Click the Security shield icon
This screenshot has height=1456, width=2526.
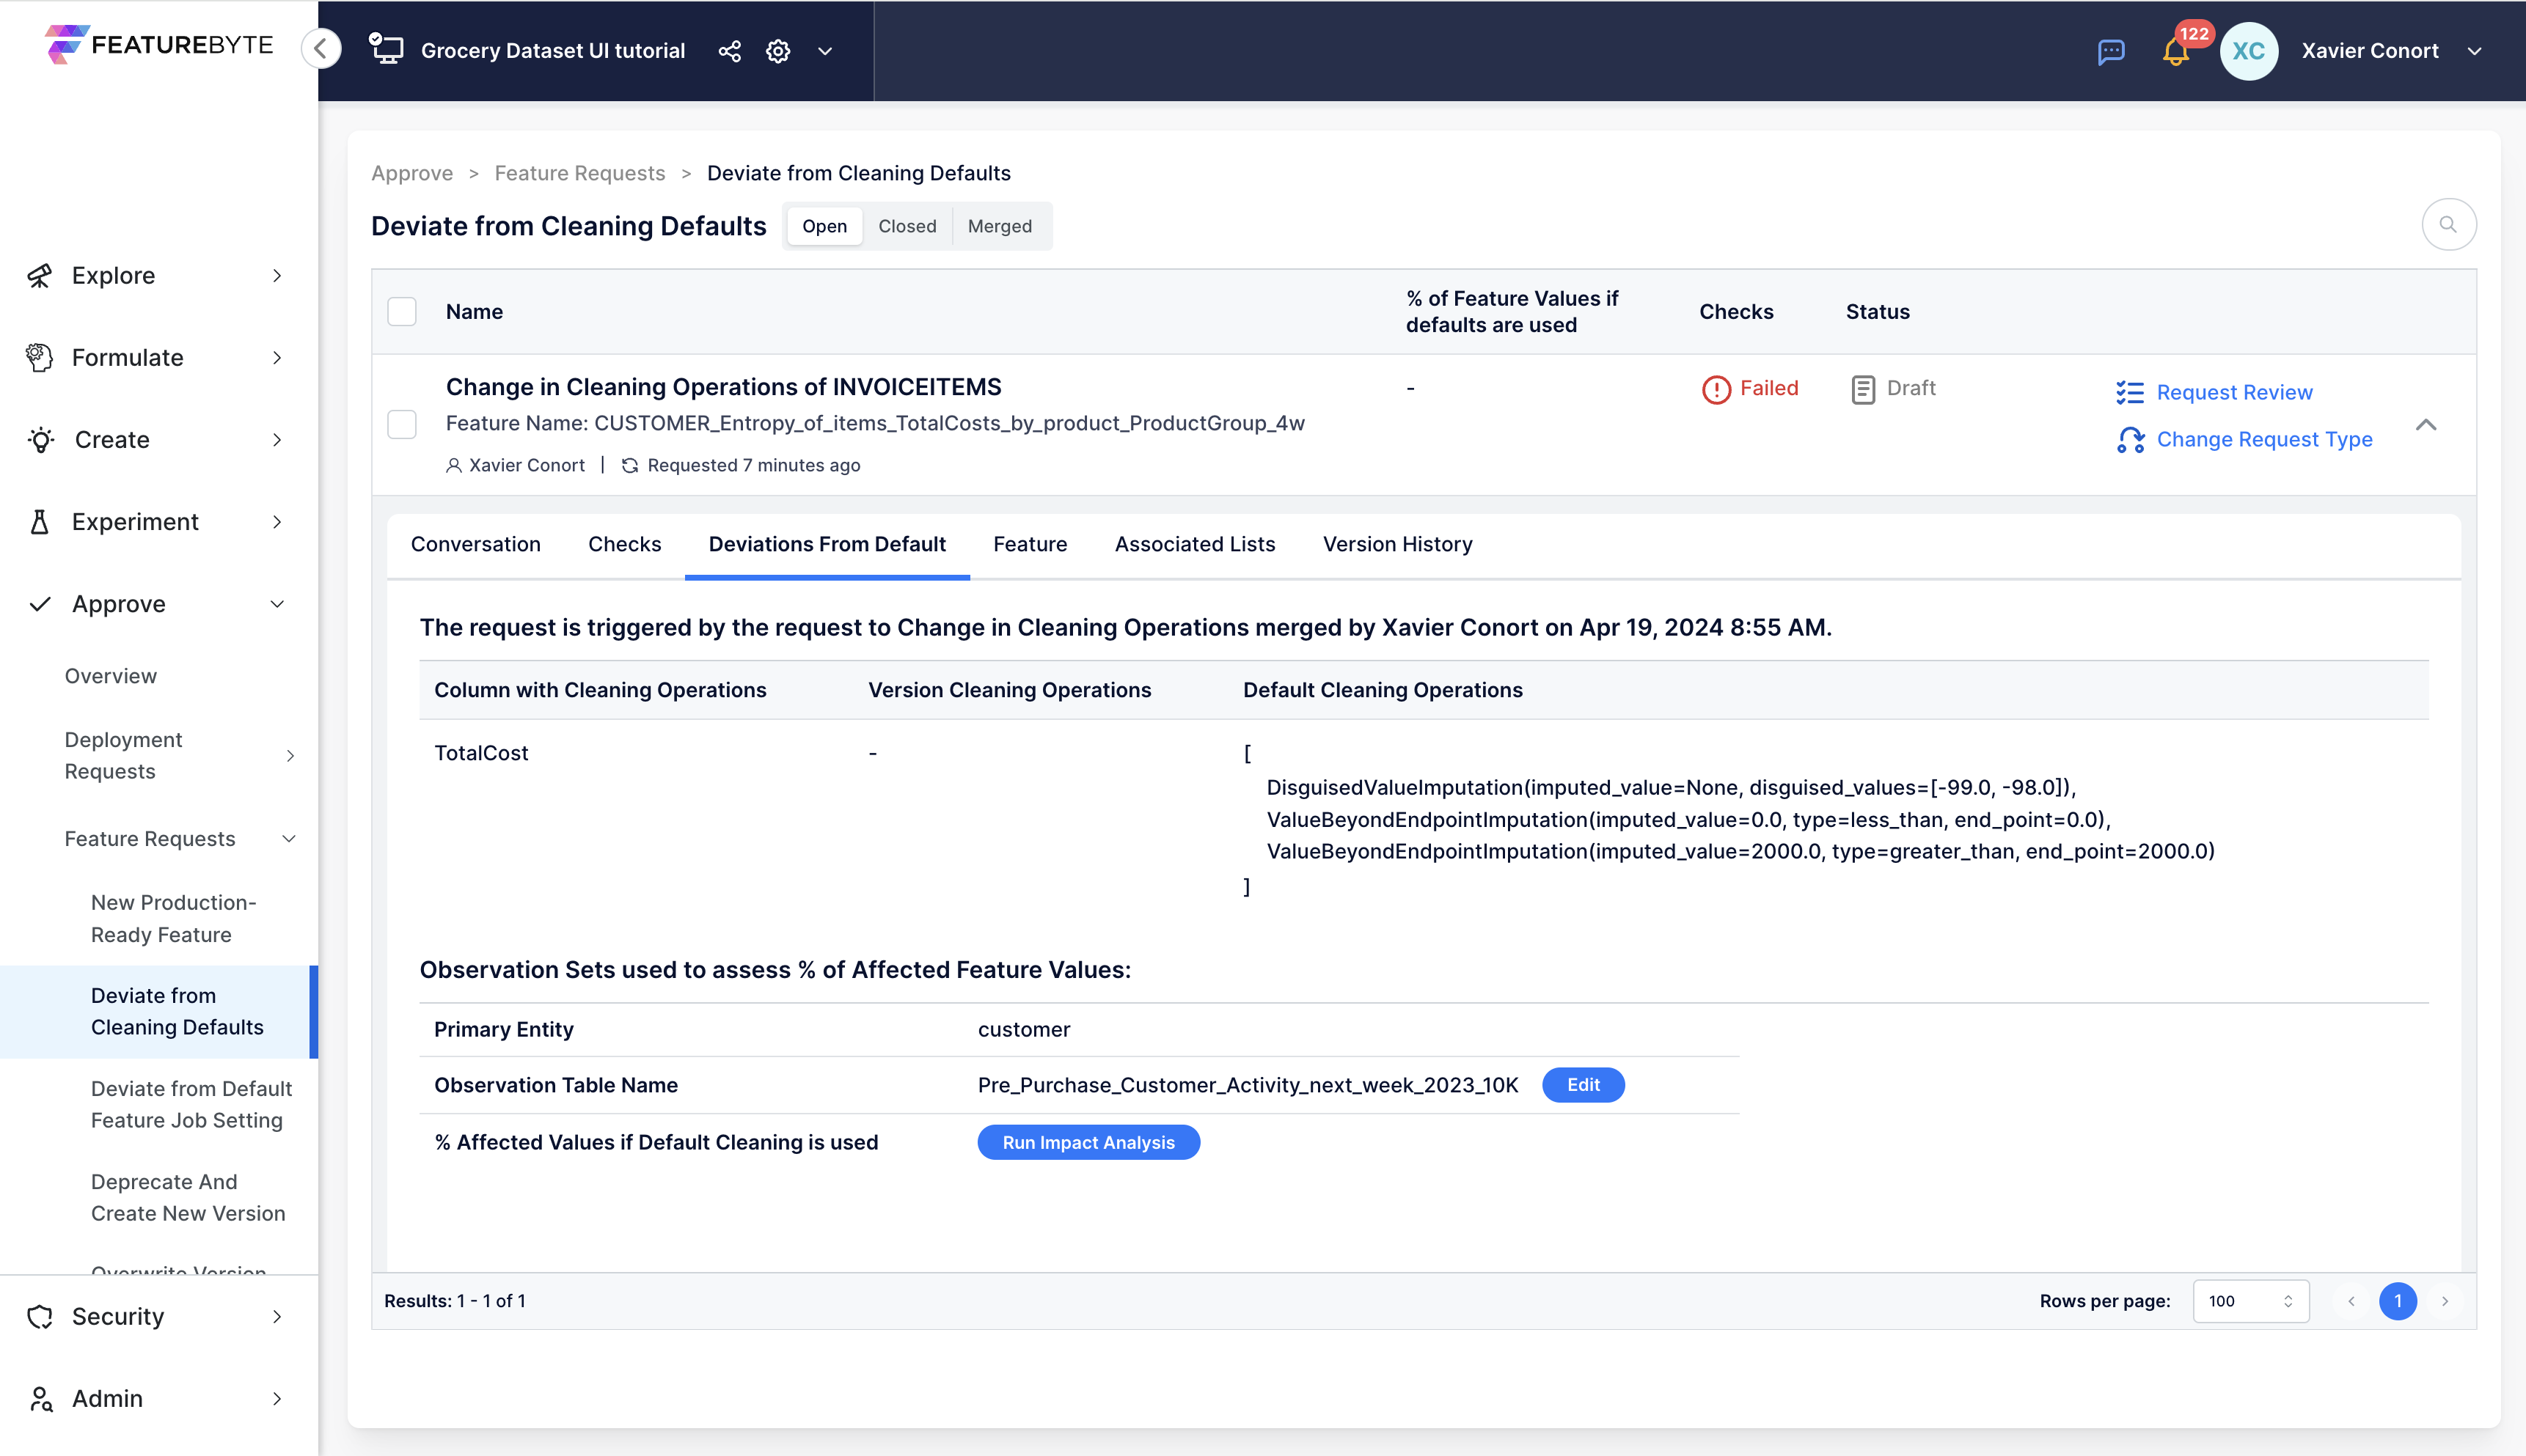point(40,1316)
